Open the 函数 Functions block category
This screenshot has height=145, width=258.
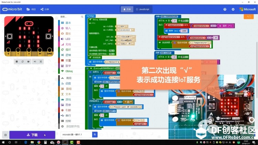coord(71,83)
